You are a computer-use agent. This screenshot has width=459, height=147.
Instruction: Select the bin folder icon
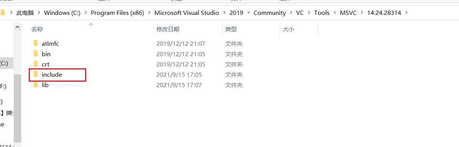pos(35,54)
